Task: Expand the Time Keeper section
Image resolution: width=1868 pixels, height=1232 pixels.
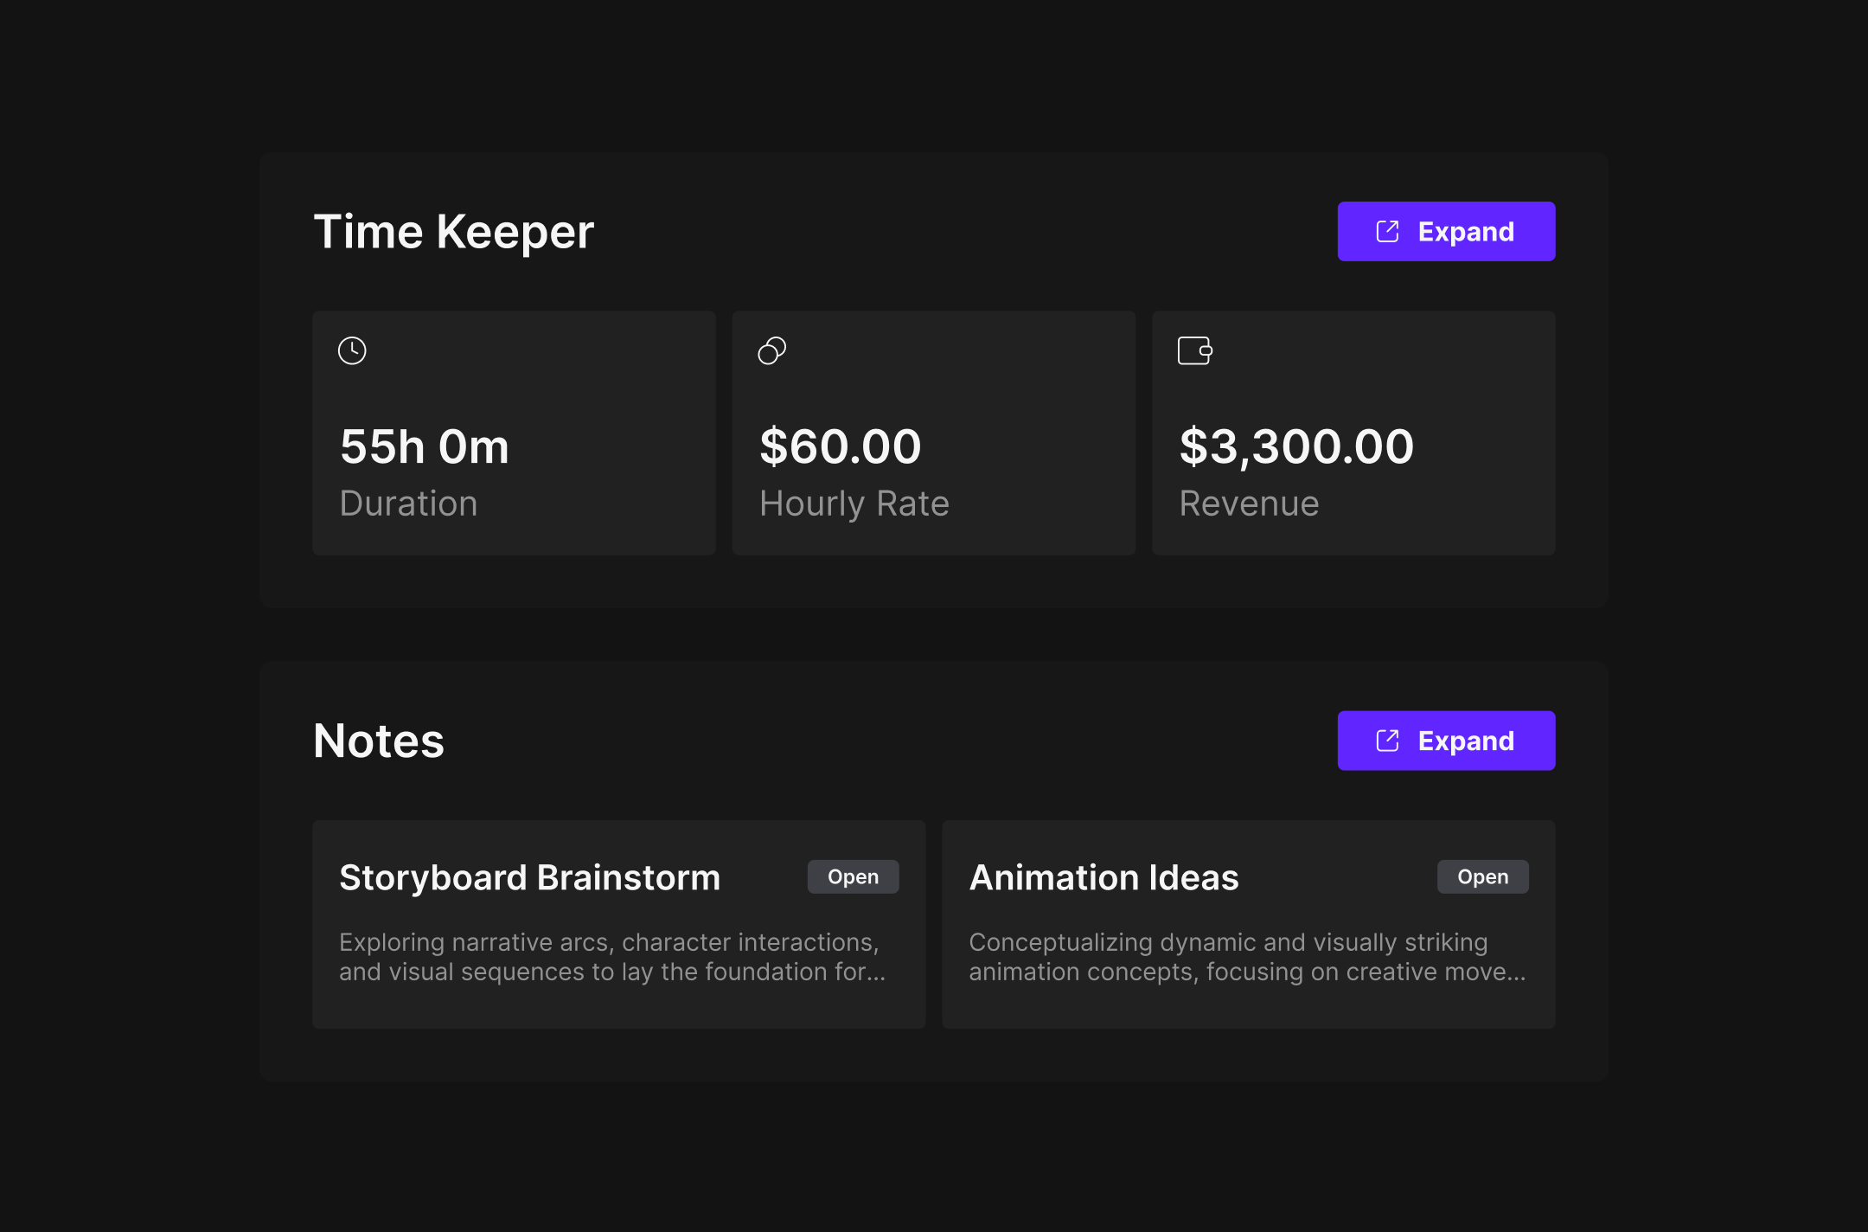Action: pos(1446,231)
